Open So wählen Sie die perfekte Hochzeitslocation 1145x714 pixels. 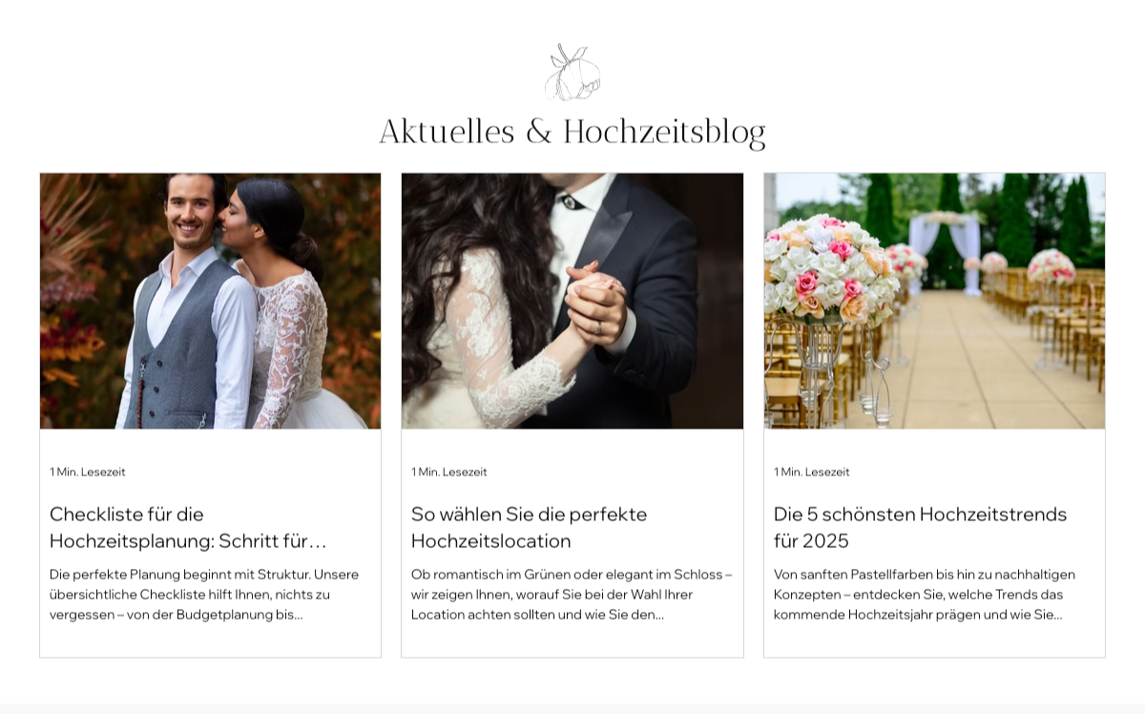(x=529, y=527)
